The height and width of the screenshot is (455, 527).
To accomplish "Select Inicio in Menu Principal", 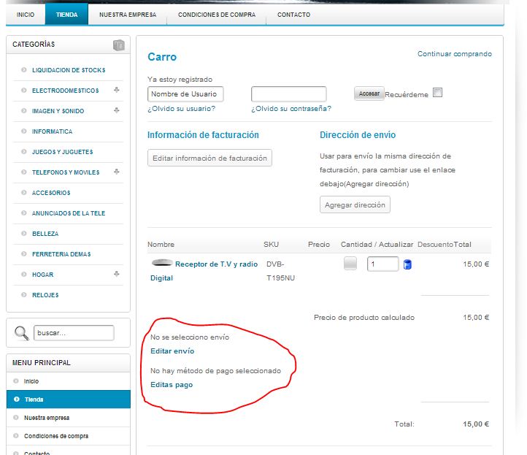I will point(68,381).
